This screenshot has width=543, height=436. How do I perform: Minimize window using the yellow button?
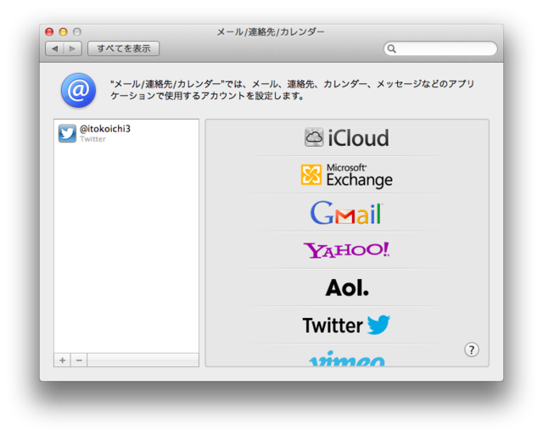click(63, 32)
